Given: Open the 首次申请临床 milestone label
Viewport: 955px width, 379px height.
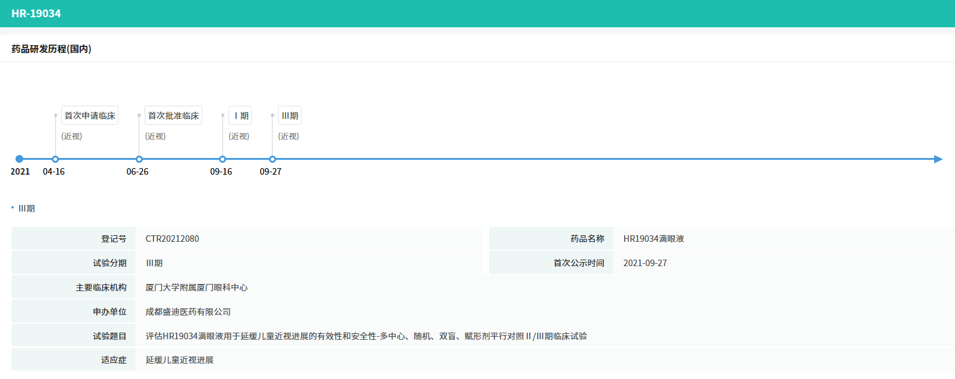Looking at the screenshot, I should click(x=90, y=116).
